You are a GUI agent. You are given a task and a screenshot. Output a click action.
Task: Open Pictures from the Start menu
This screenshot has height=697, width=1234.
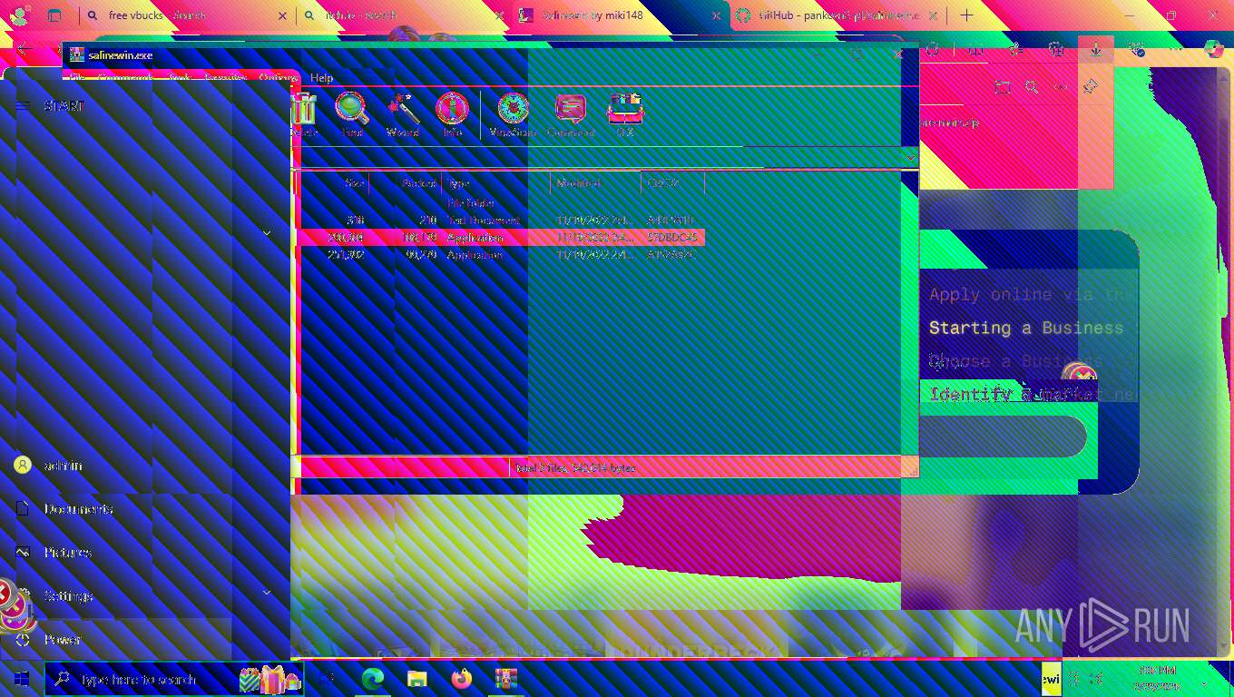(116, 553)
